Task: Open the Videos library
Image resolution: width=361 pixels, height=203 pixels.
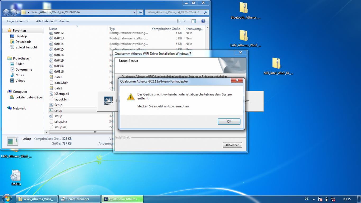Action: tap(20, 81)
